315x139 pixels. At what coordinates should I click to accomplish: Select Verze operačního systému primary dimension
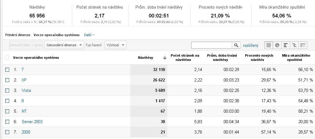pyautogui.click(x=57, y=35)
